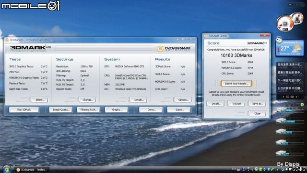Viewport: 307px width, 173px height.
Task: Click the blue help icon in system tray
Action: pos(244,169)
